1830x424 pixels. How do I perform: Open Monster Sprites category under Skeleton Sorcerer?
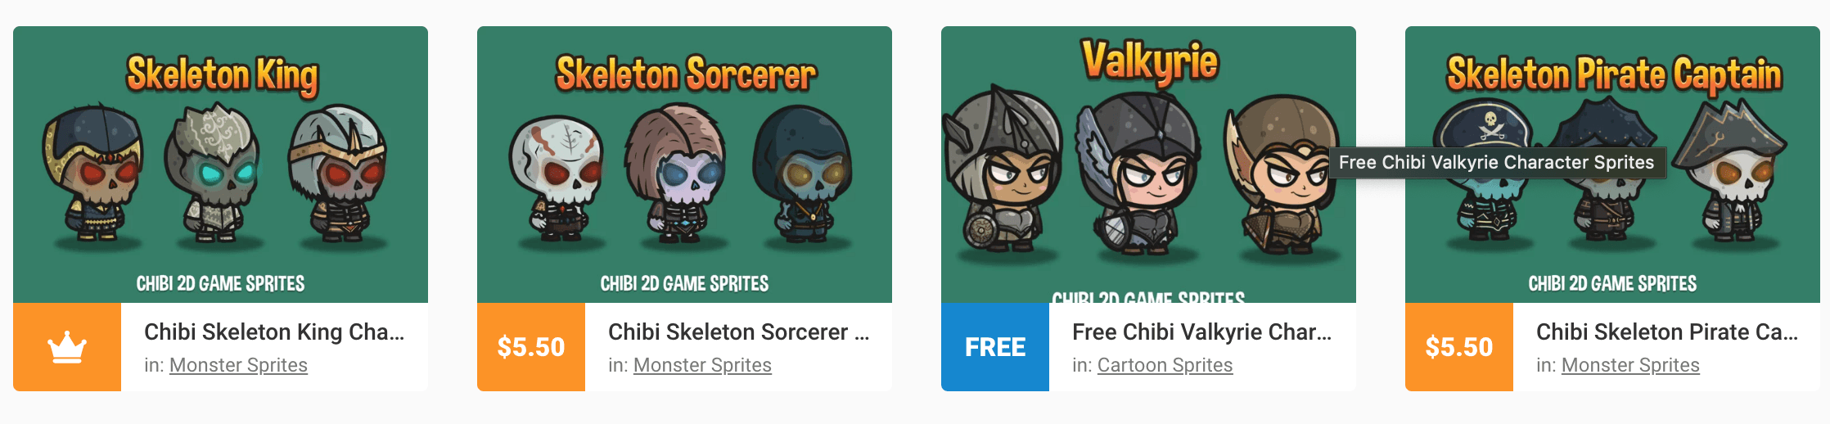(x=702, y=365)
